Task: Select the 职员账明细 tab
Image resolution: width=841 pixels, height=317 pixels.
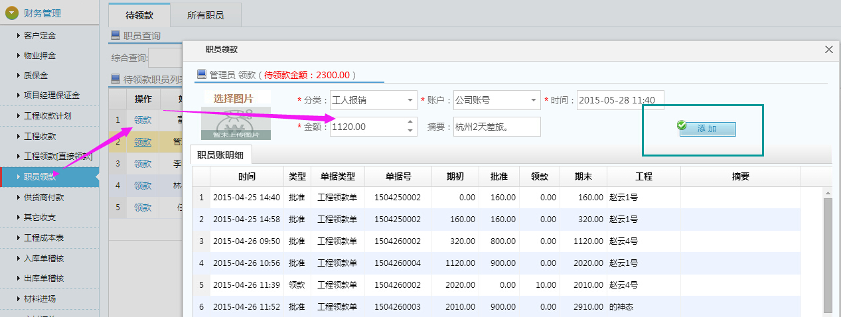Action: coord(221,155)
